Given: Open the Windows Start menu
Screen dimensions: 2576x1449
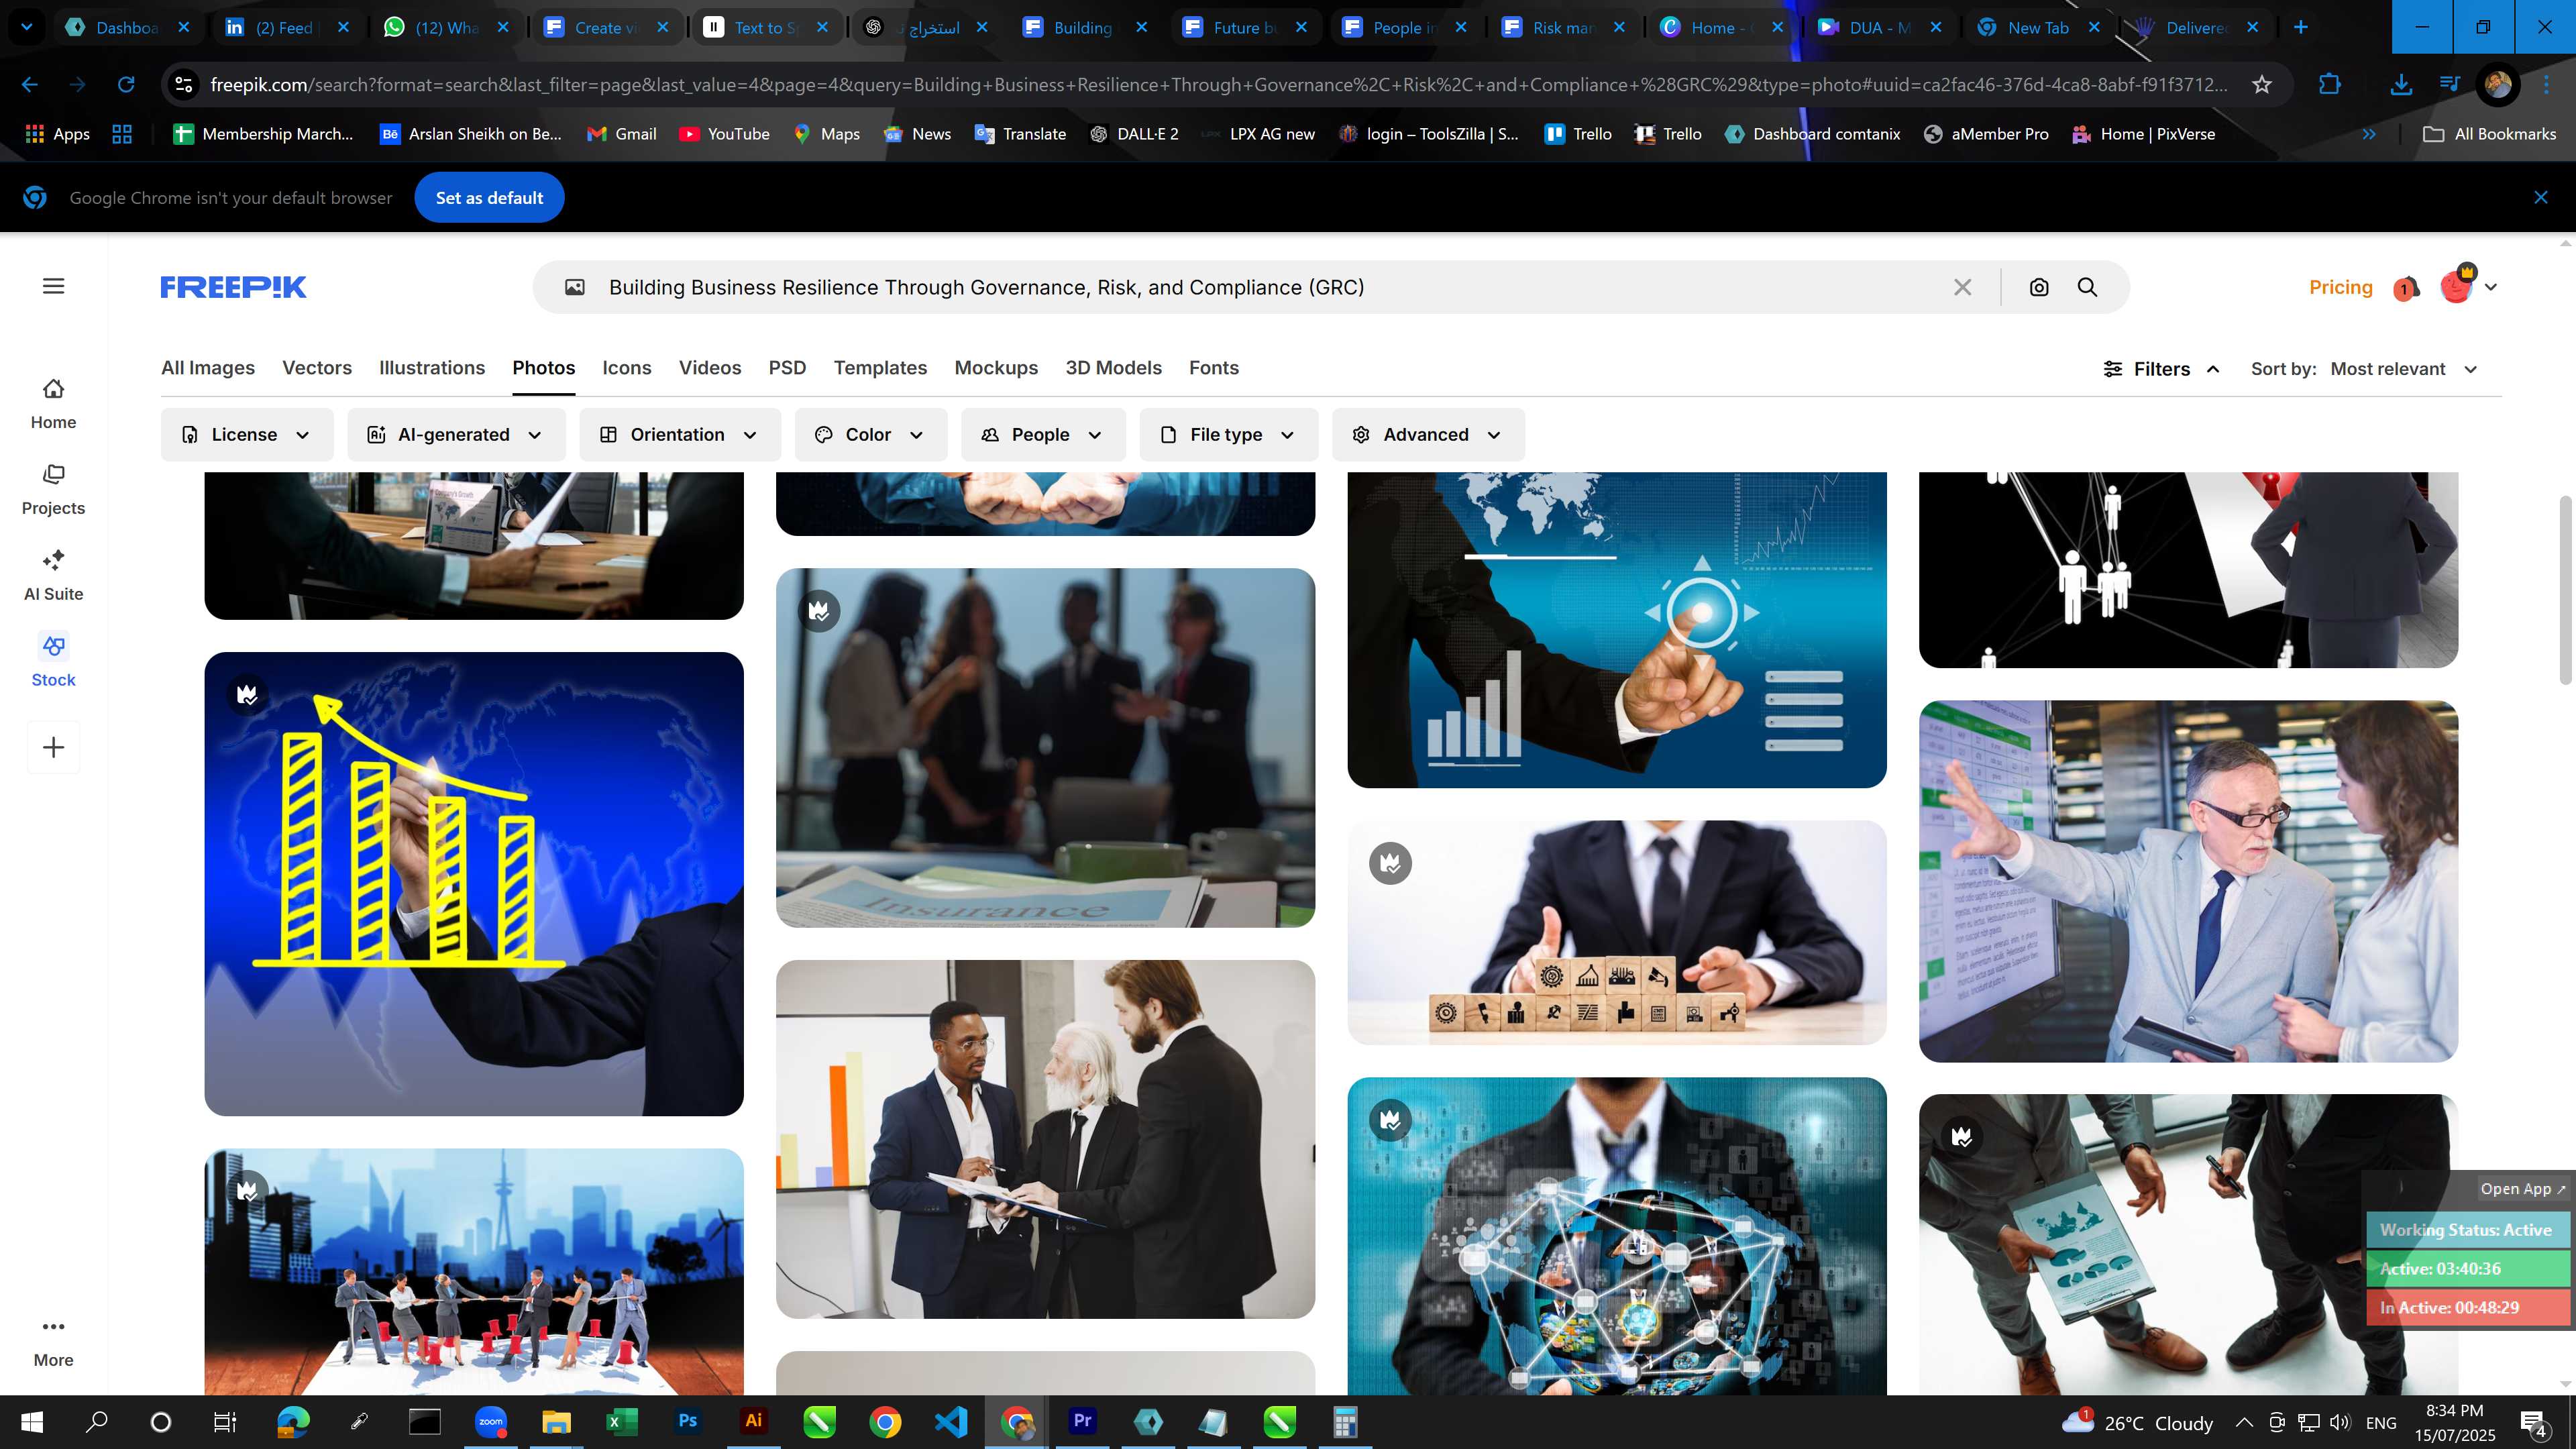Looking at the screenshot, I should (32, 1421).
